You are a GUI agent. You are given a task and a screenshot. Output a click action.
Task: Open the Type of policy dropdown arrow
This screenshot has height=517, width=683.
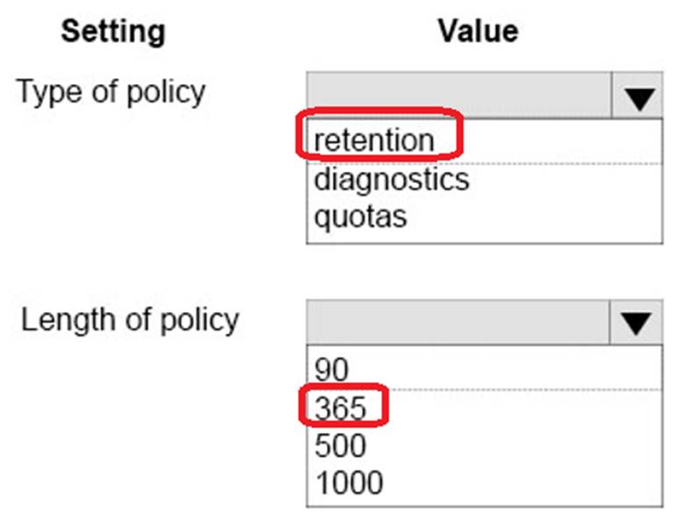640,97
